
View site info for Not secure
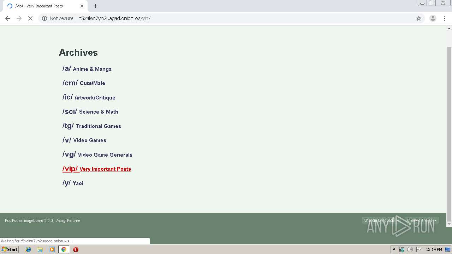click(x=58, y=18)
